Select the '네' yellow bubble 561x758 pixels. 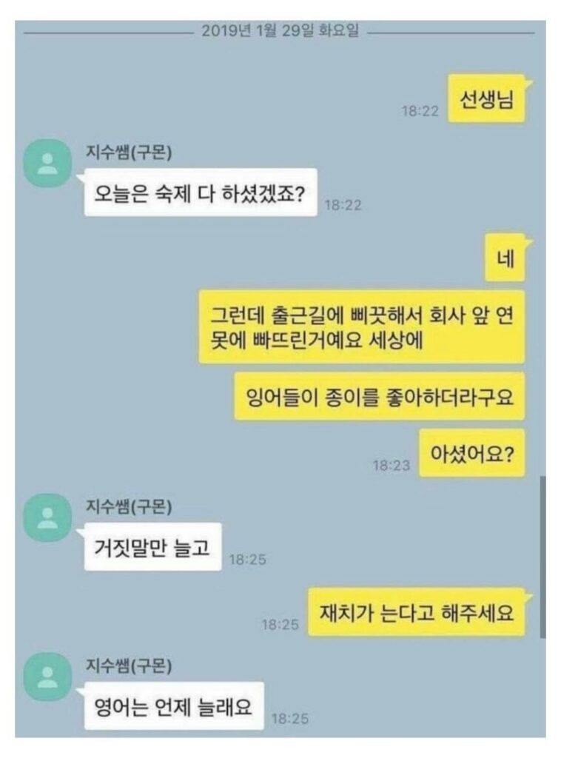click(505, 258)
